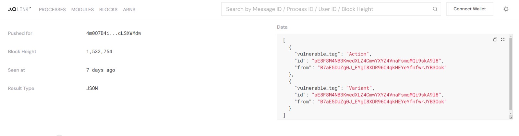Go to the Blocks page
Viewport: 519px width, 136px height.
pyautogui.click(x=108, y=10)
